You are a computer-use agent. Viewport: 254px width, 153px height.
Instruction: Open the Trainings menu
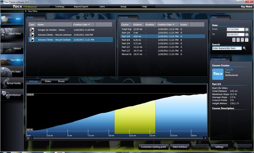click(60, 7)
